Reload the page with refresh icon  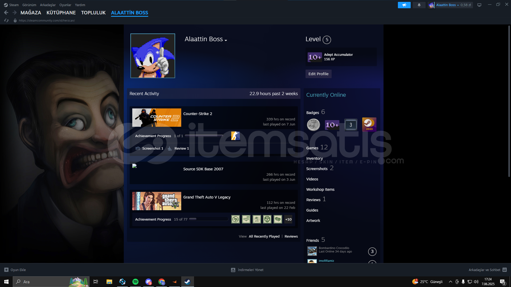[x=6, y=20]
